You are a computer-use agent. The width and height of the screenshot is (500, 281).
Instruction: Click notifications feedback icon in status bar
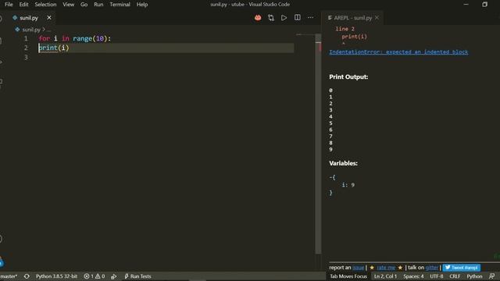point(491,276)
